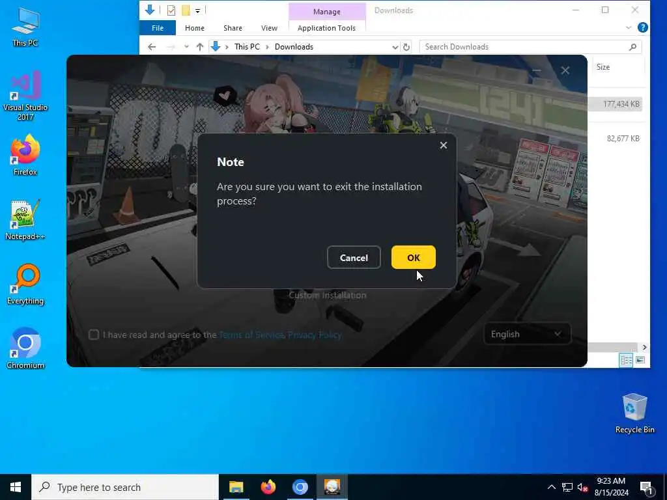Click the search magnifier icon in Explorer
The width and height of the screenshot is (667, 500).
pyautogui.click(x=632, y=47)
